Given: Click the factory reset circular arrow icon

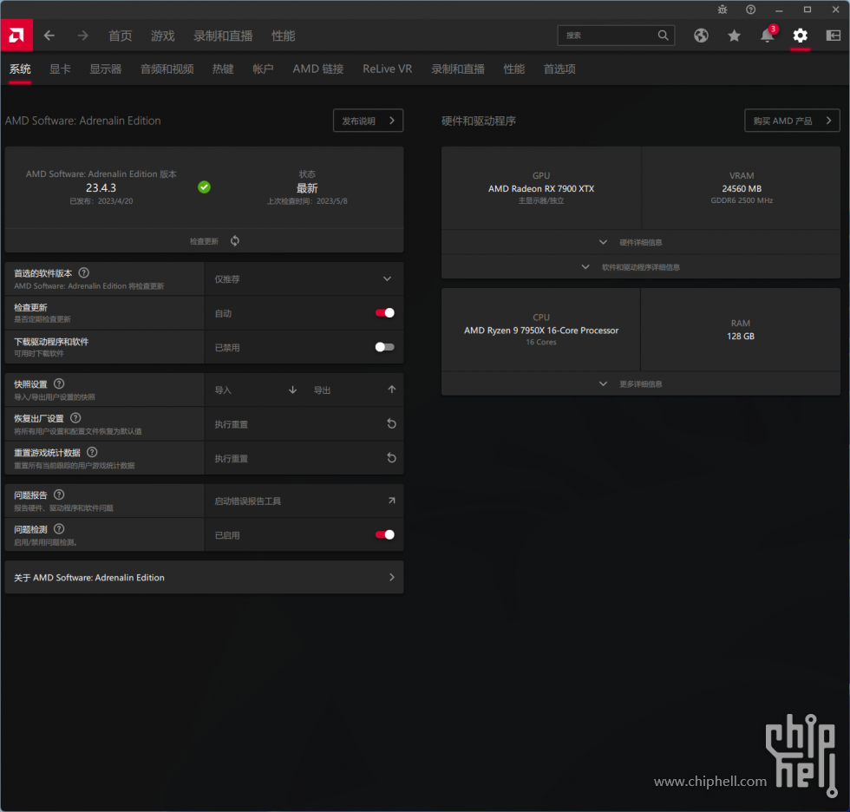Looking at the screenshot, I should point(391,423).
